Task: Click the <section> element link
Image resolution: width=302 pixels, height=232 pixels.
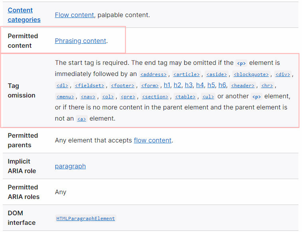Action: 155,97
